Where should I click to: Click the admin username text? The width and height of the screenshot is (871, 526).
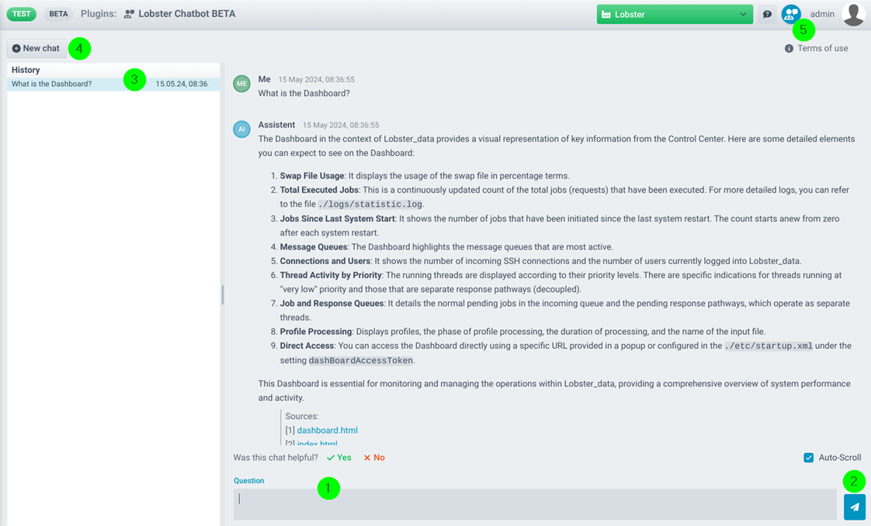[x=822, y=14]
